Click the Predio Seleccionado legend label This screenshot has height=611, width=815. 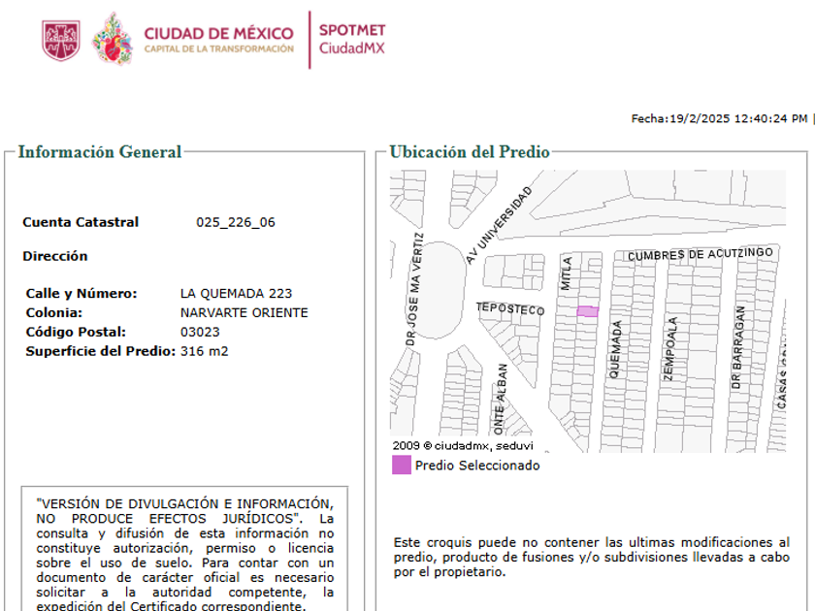pyautogui.click(x=477, y=466)
